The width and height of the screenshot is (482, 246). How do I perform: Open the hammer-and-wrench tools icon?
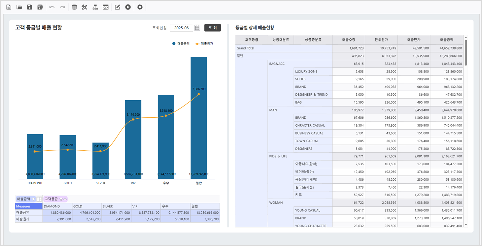[x=85, y=7]
